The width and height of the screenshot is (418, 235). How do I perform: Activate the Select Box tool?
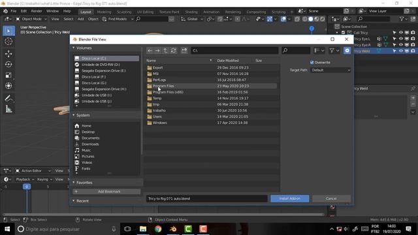[x=8, y=31]
